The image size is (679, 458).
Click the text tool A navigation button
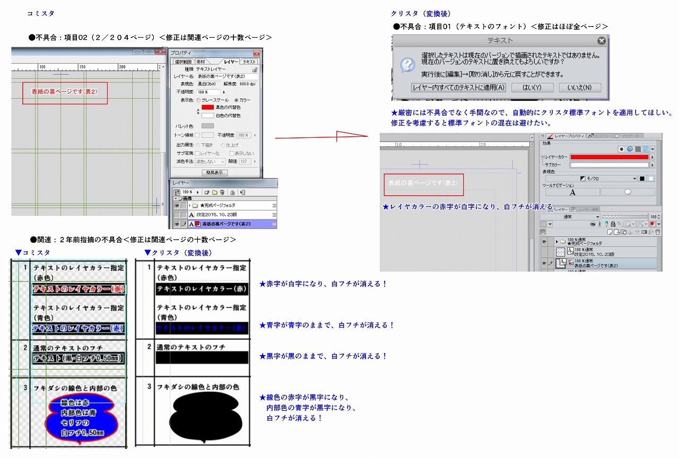click(x=572, y=192)
